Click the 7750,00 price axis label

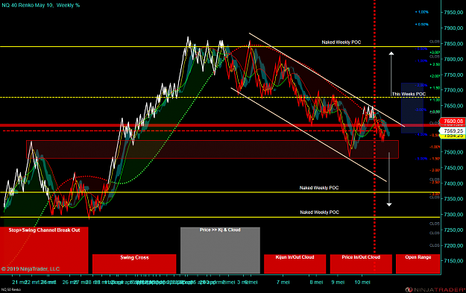click(453, 75)
